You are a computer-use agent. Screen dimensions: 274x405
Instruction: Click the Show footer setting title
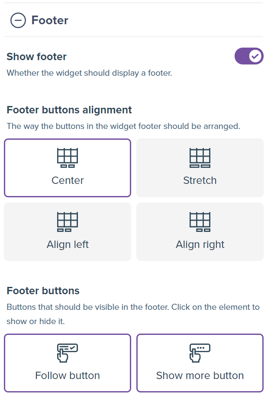point(36,57)
